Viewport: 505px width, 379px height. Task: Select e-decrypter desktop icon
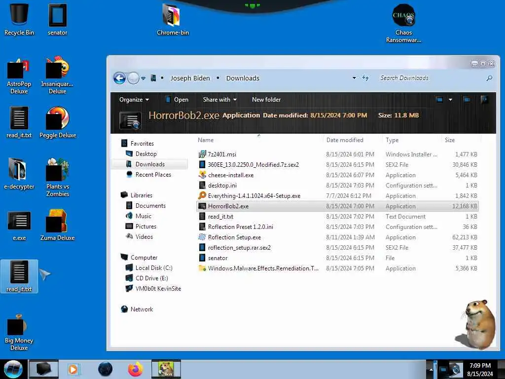click(19, 174)
